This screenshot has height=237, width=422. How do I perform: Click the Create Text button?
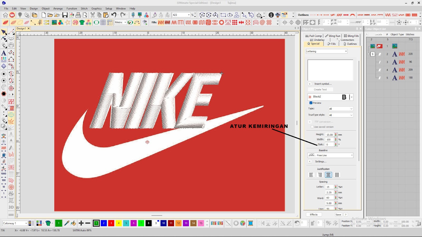[x=320, y=90]
